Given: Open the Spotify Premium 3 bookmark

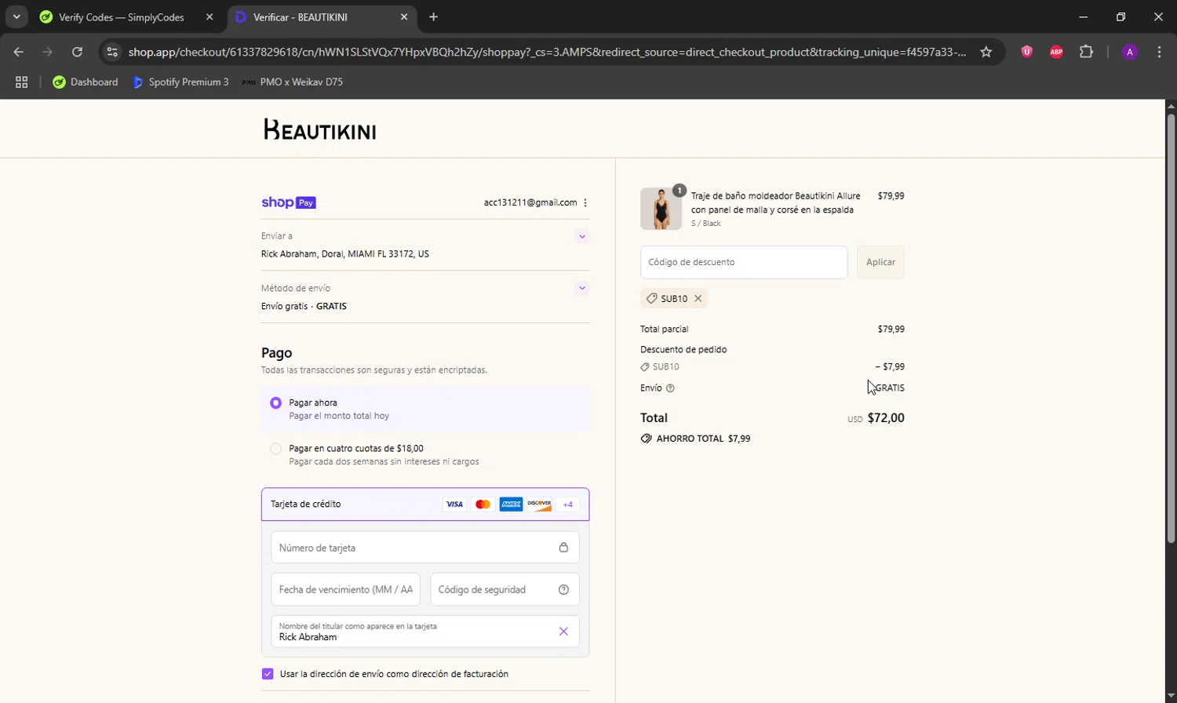Looking at the screenshot, I should click(x=181, y=82).
